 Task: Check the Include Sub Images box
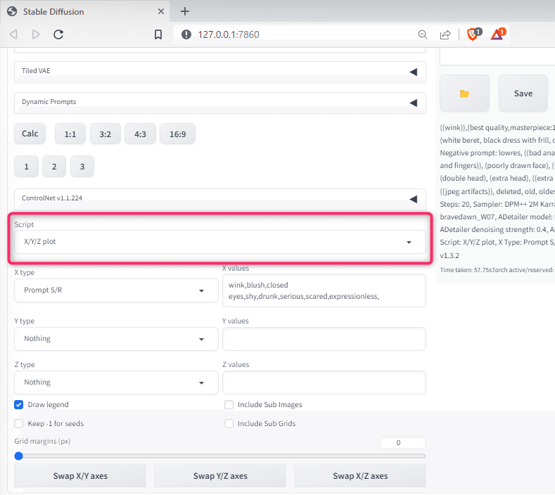point(229,404)
